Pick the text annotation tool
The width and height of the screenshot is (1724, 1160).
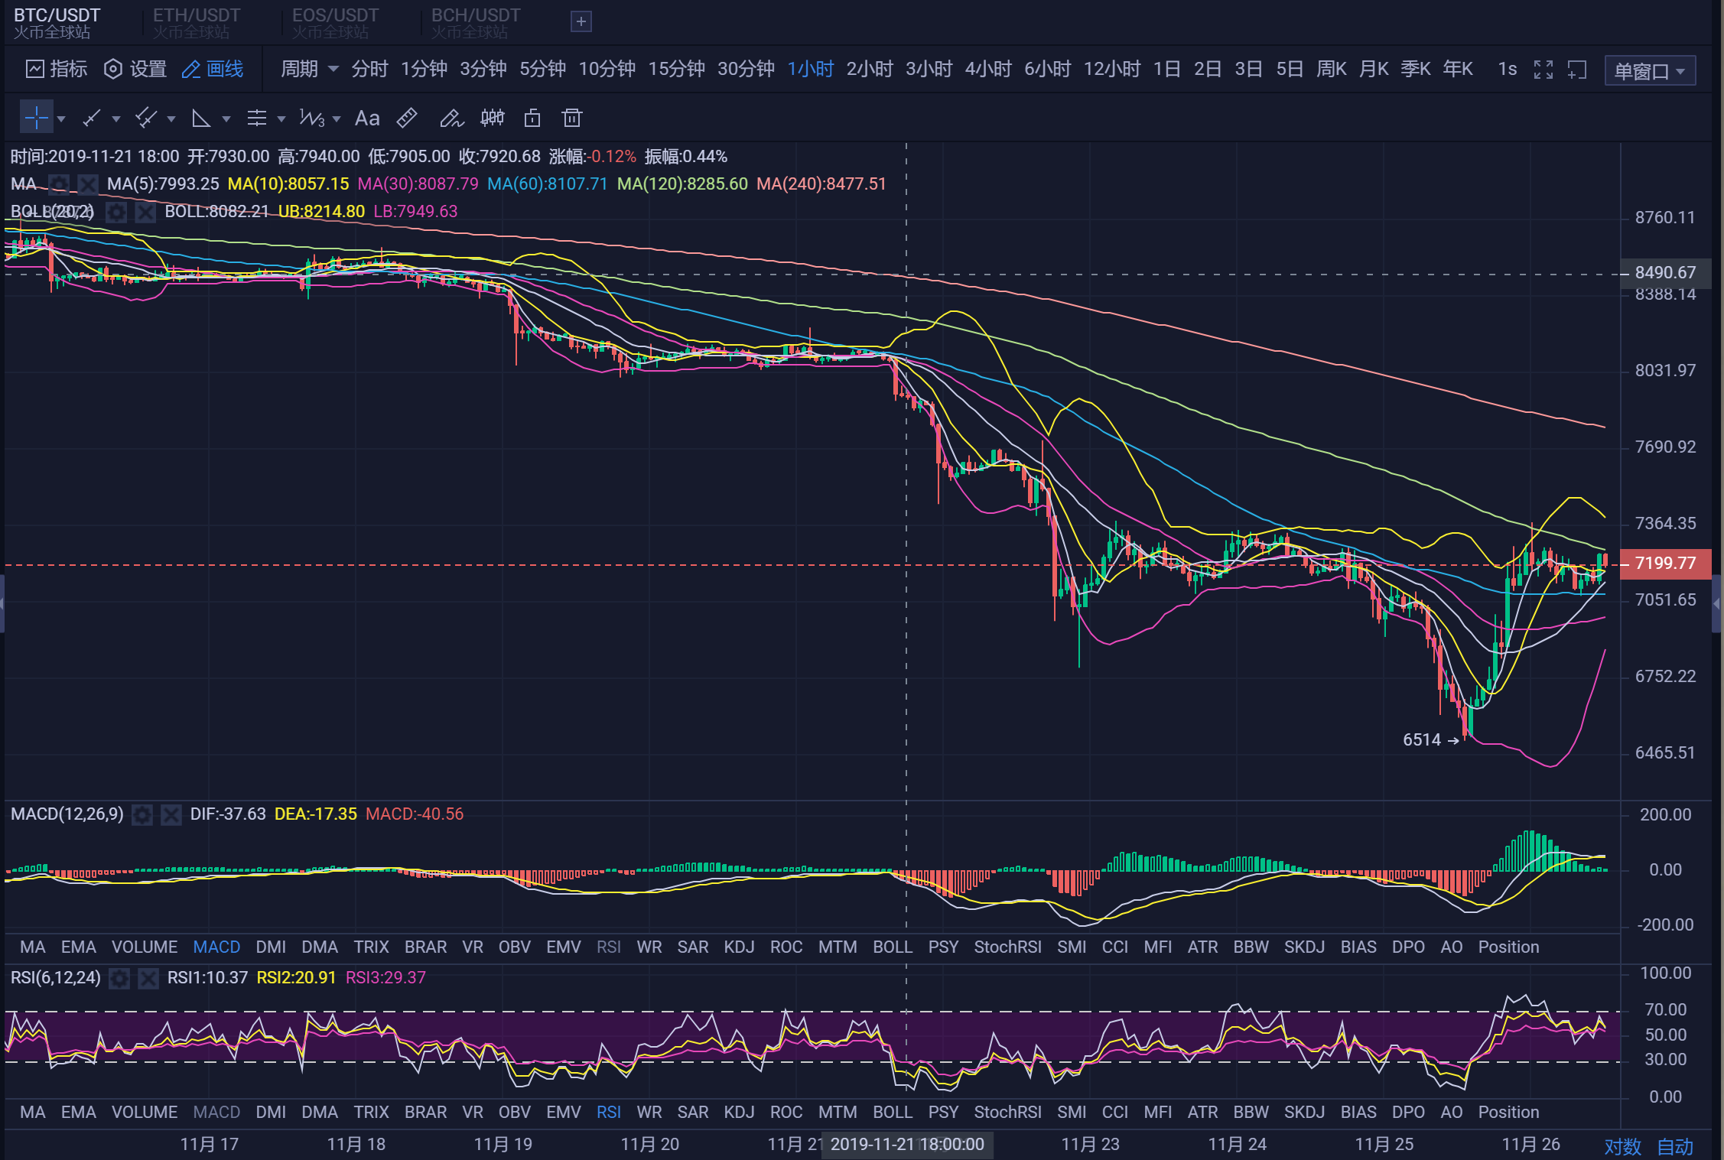point(367,118)
